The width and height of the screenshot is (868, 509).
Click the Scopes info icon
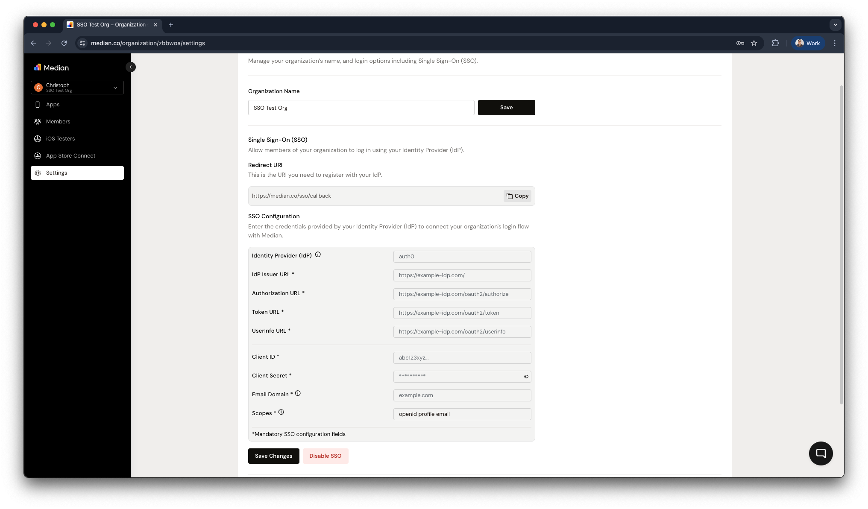point(281,412)
